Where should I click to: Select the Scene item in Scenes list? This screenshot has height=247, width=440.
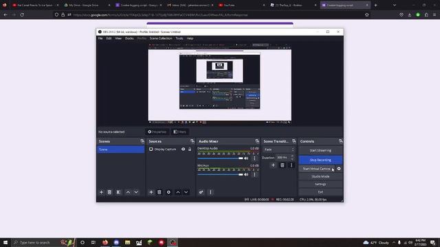pyautogui.click(x=121, y=150)
